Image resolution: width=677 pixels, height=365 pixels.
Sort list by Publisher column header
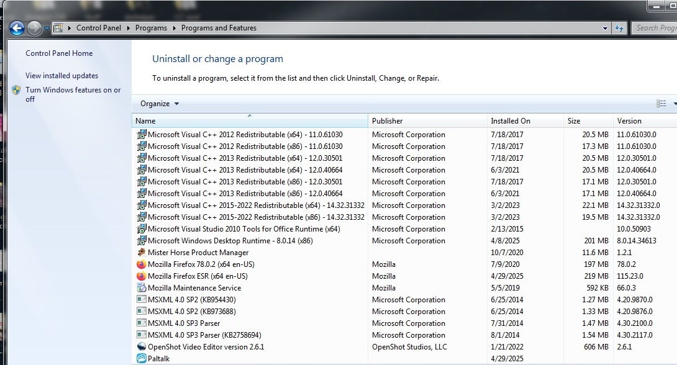(427, 121)
